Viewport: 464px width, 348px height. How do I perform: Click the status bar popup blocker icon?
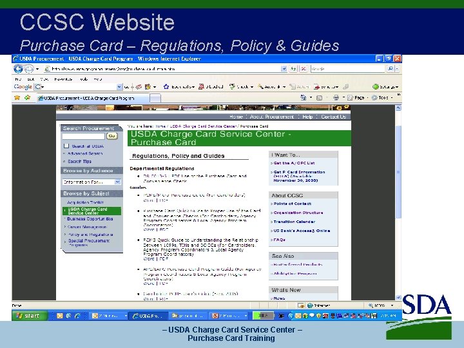click(301, 305)
